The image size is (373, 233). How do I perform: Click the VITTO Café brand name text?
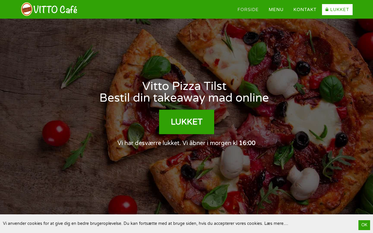click(55, 10)
